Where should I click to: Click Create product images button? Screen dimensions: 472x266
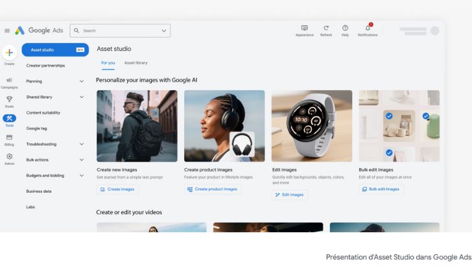[x=212, y=189]
